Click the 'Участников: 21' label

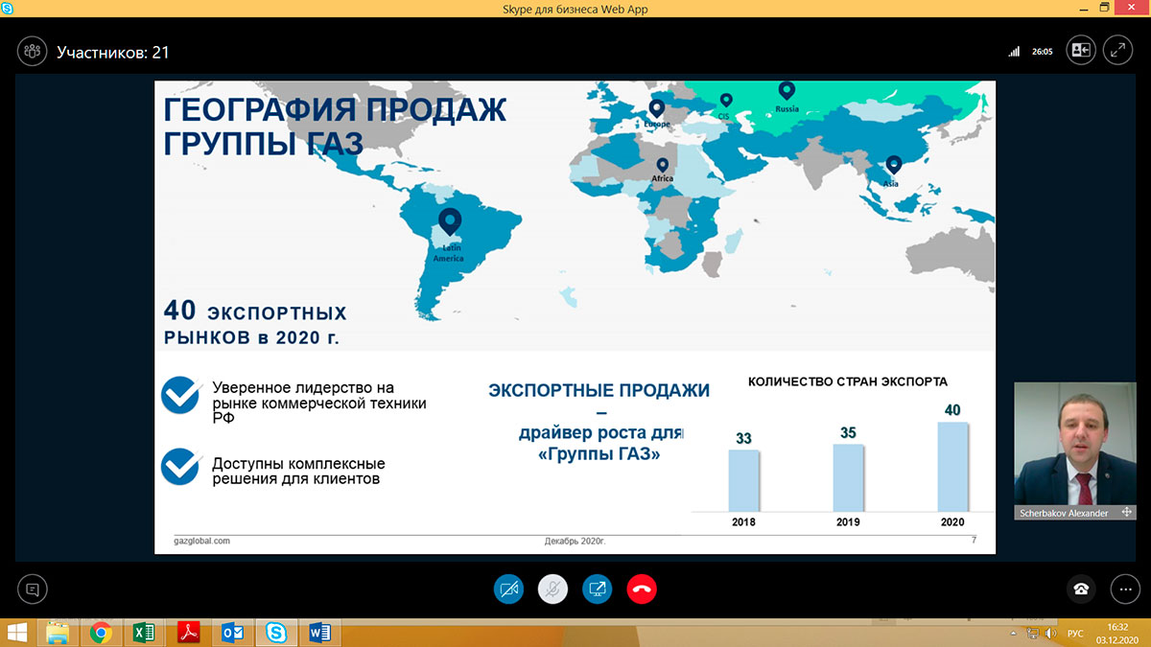pyautogui.click(x=113, y=52)
